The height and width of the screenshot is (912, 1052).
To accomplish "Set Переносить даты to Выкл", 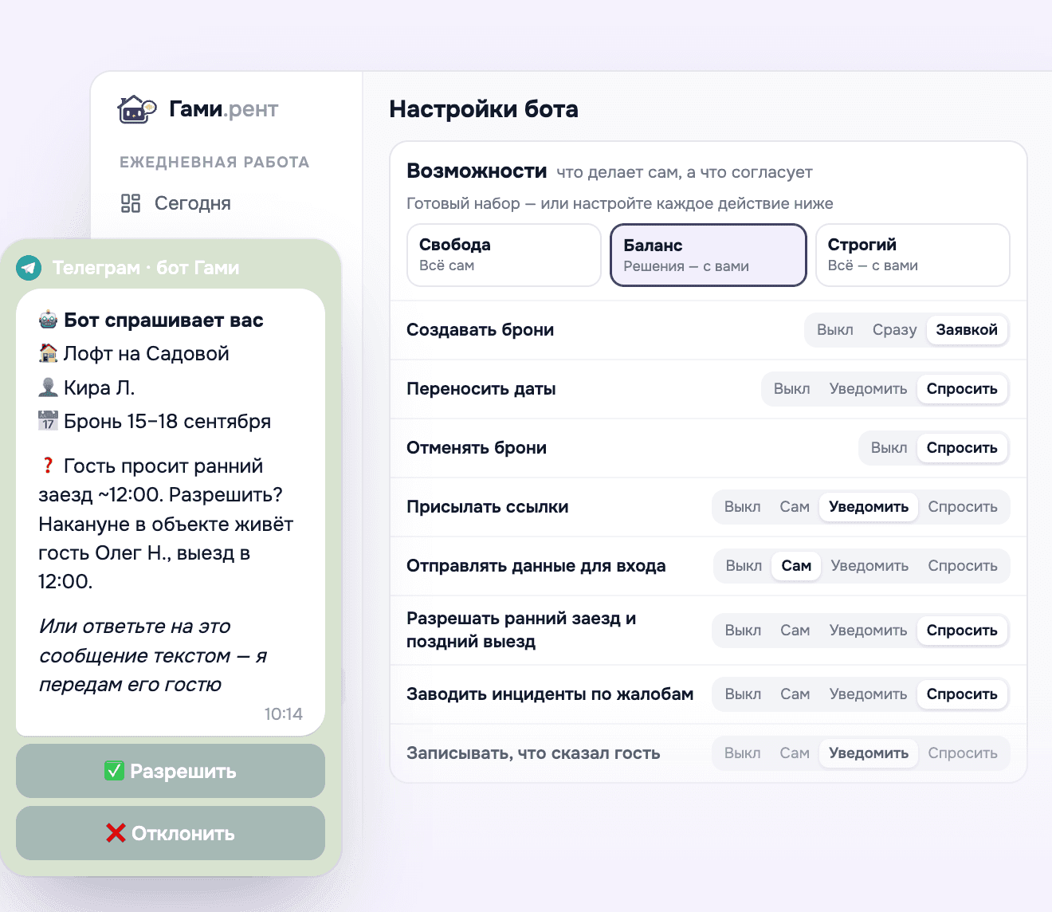I will click(x=791, y=389).
